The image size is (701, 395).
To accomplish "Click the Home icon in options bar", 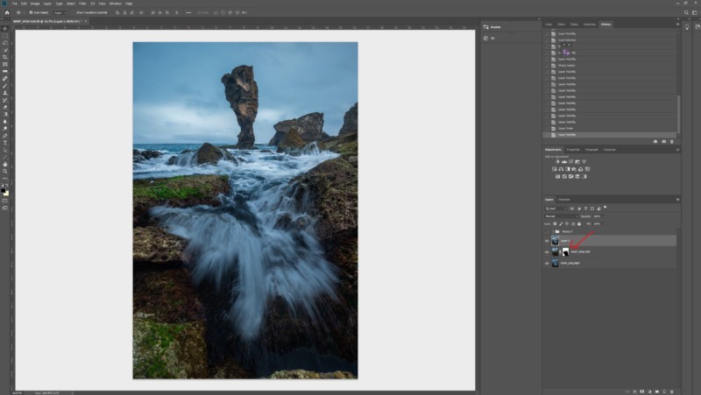I will (x=7, y=12).
